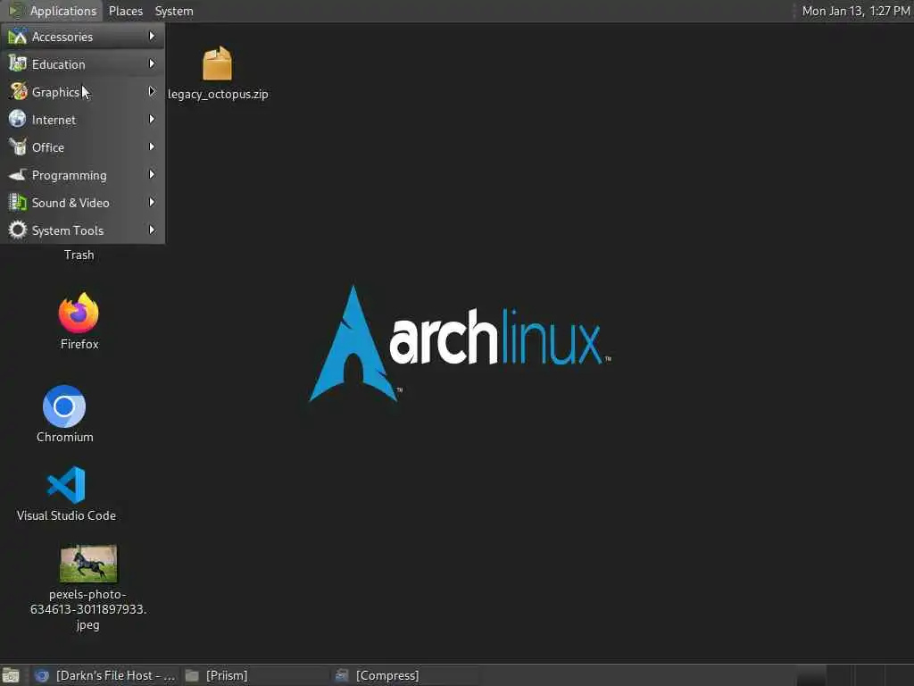Click the show desktop button in bottom panel
The image size is (914, 686).
coord(11,675)
